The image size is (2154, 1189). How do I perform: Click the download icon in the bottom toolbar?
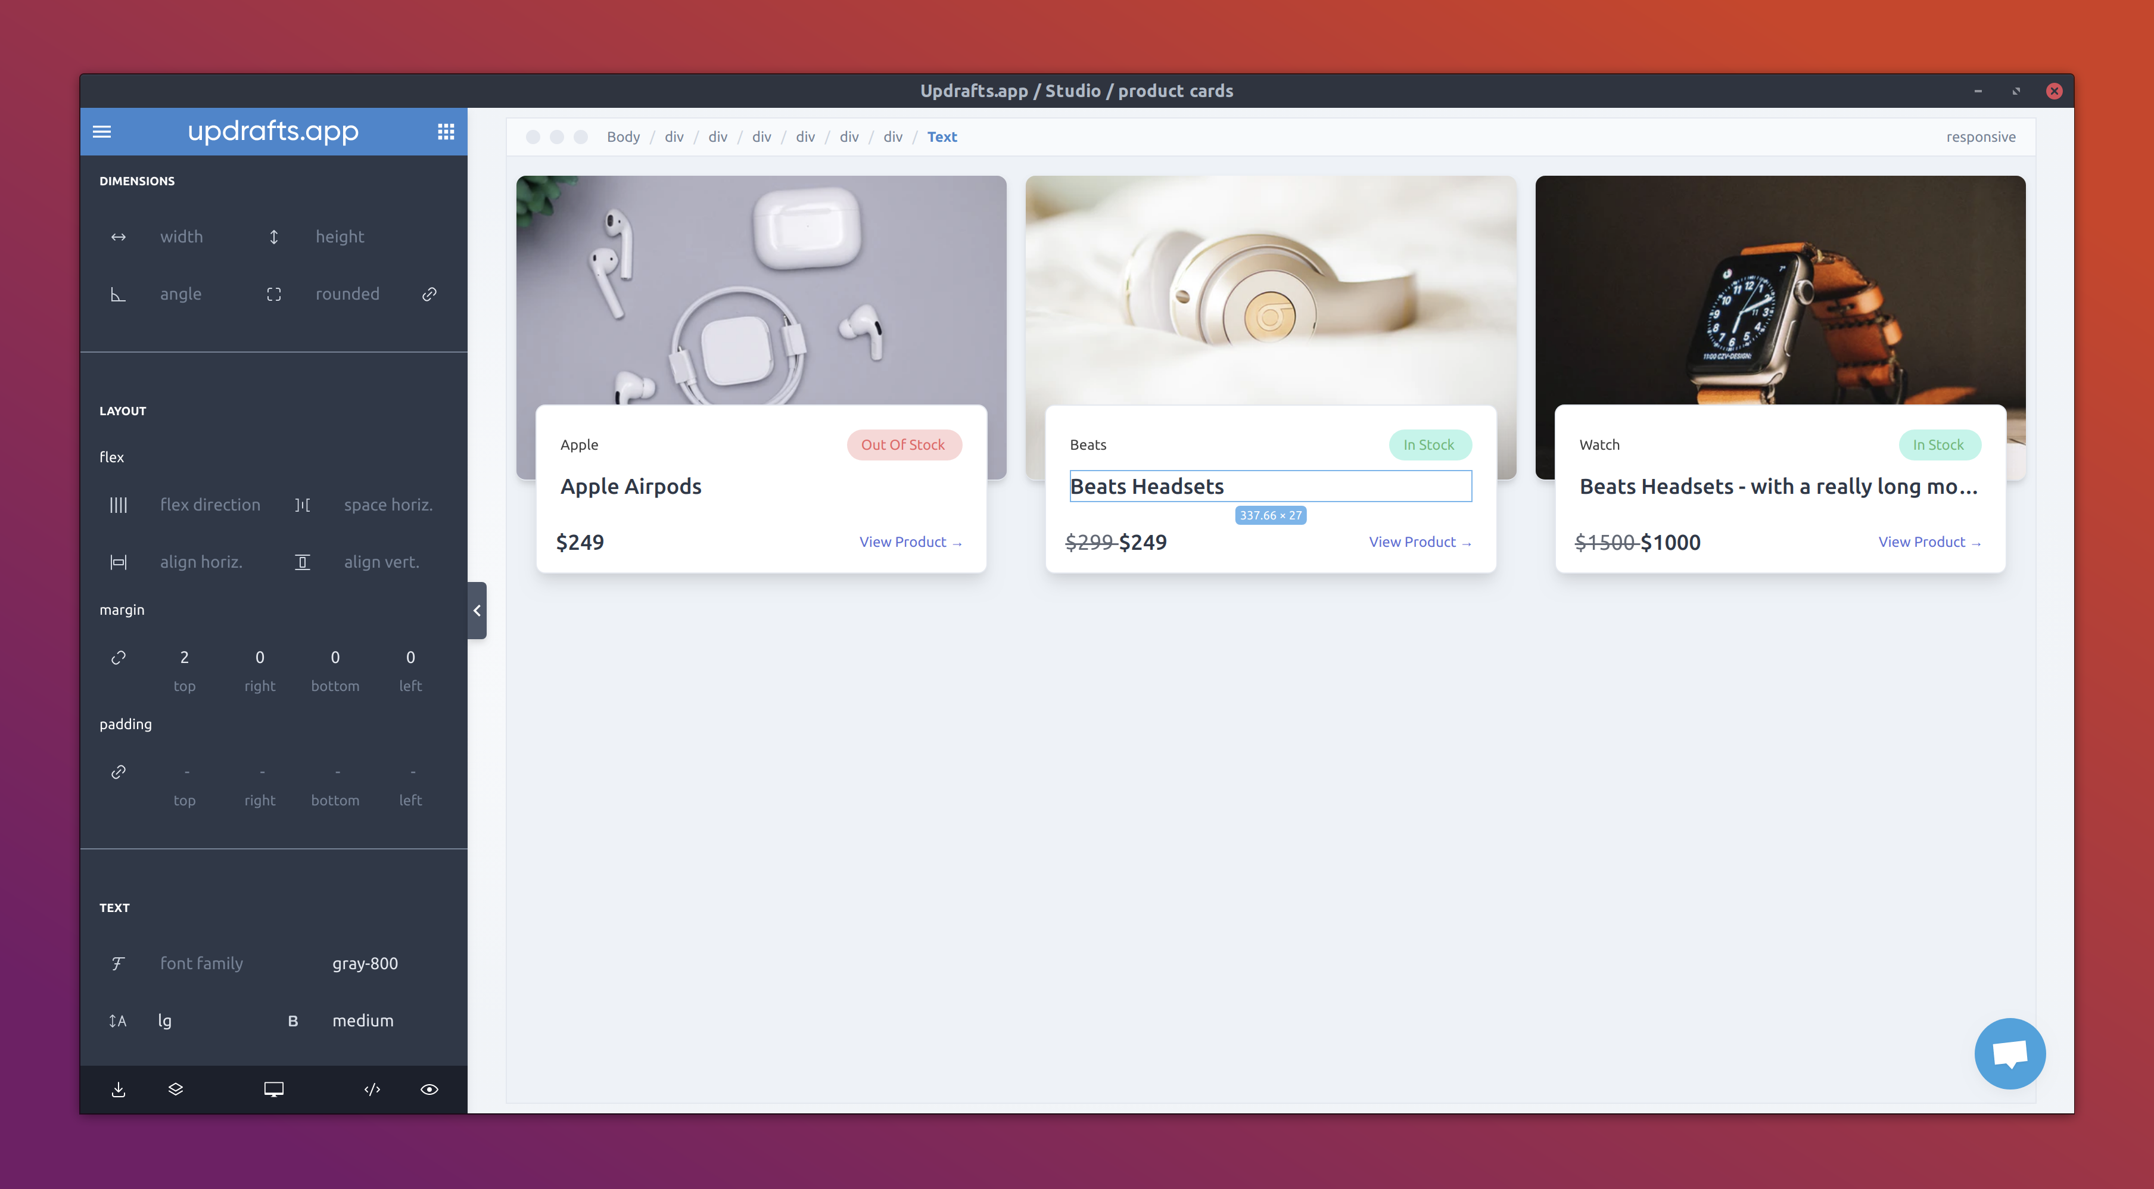(x=119, y=1089)
